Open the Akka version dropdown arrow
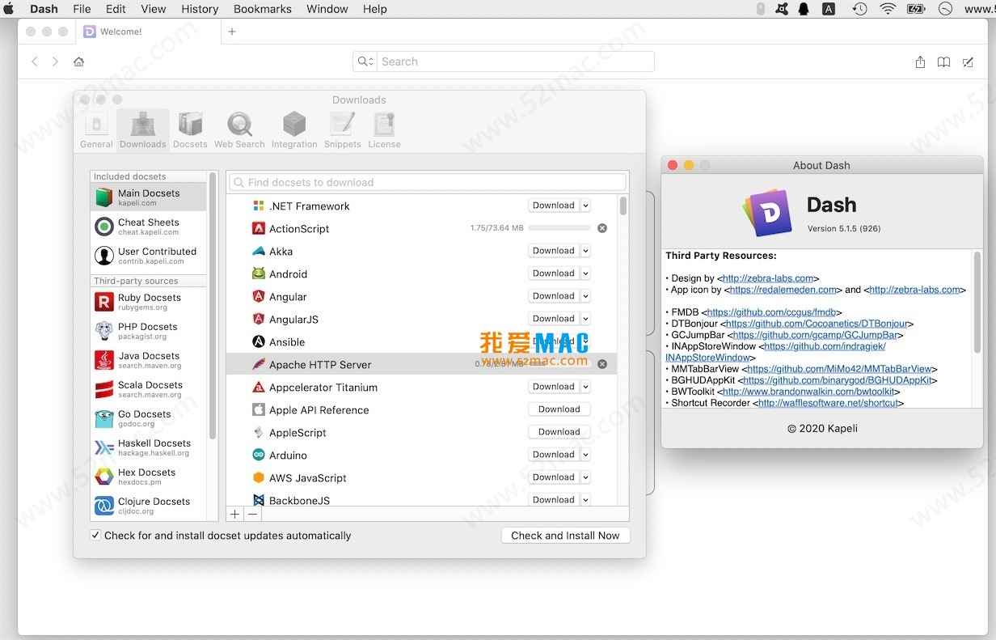The height and width of the screenshot is (640, 996). click(585, 251)
